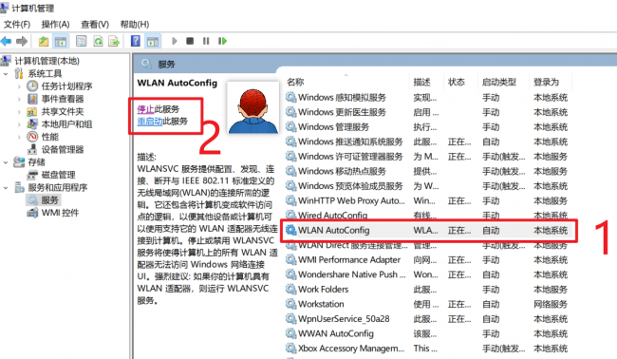The width and height of the screenshot is (617, 359).
Task: Click the Export List toolbar icon
Action: coord(114,41)
